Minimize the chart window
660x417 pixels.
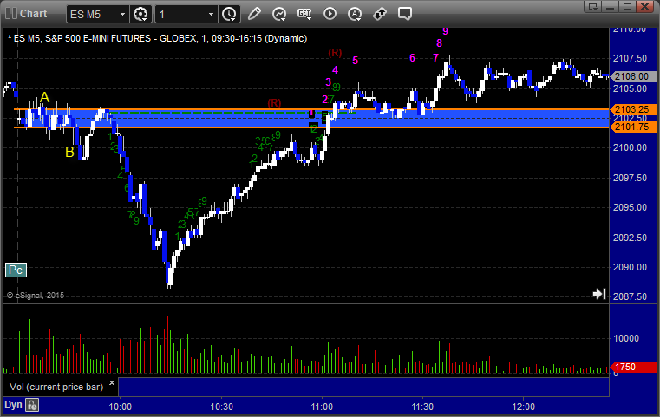(611, 6)
